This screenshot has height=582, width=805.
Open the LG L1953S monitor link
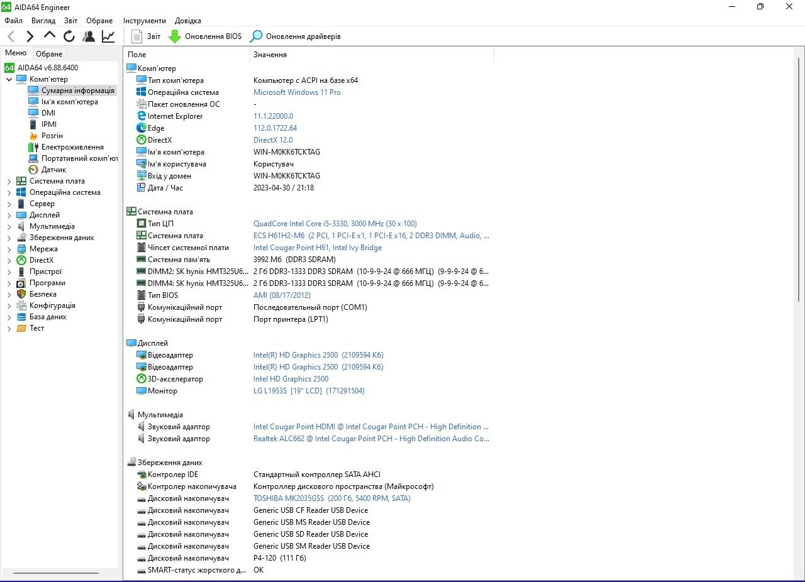309,391
